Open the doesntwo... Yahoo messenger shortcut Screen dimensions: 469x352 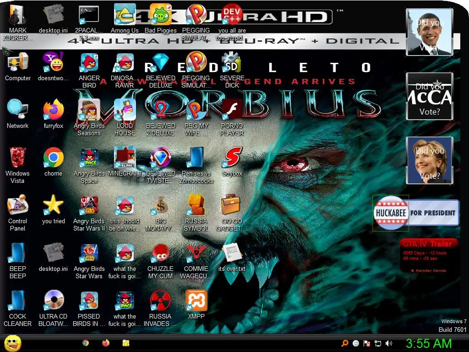tap(53, 66)
